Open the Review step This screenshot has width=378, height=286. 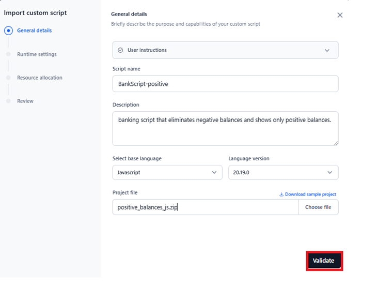[x=25, y=101]
